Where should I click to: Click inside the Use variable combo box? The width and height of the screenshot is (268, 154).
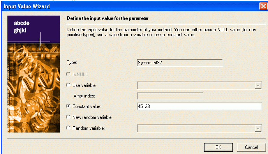pos(199,85)
